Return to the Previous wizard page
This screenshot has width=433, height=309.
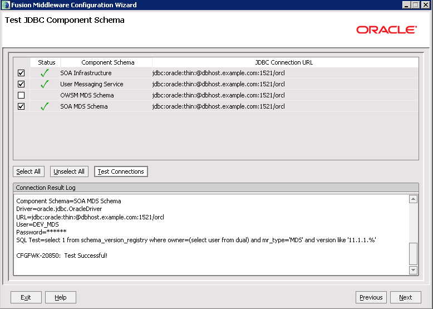(x=371, y=297)
